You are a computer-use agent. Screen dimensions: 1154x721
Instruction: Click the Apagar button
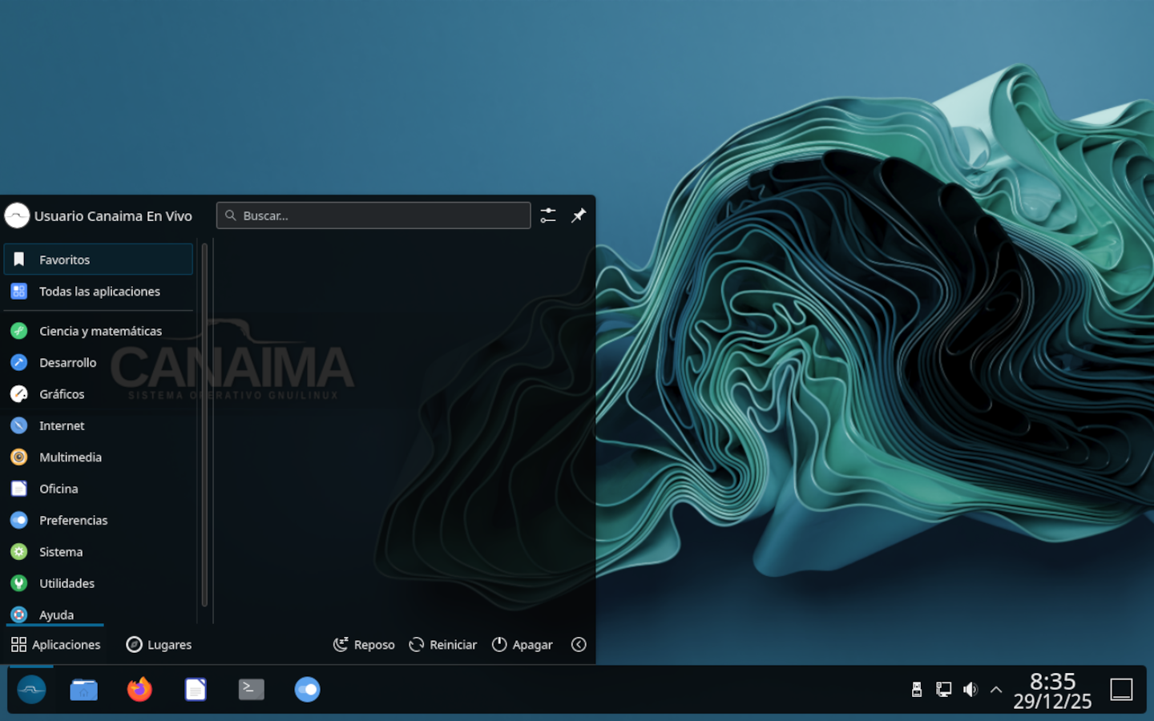(x=523, y=645)
